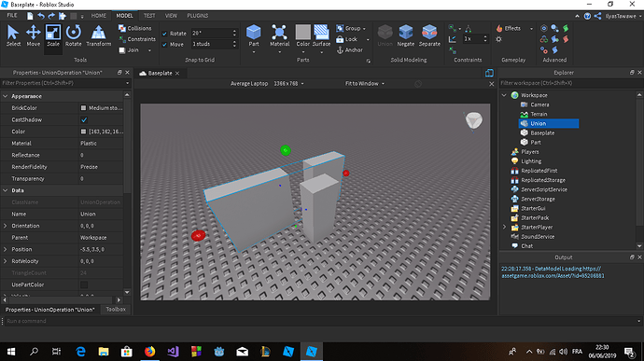Undo the last action
Image resolution: width=644 pixels, height=361 pixels.
(x=41, y=16)
